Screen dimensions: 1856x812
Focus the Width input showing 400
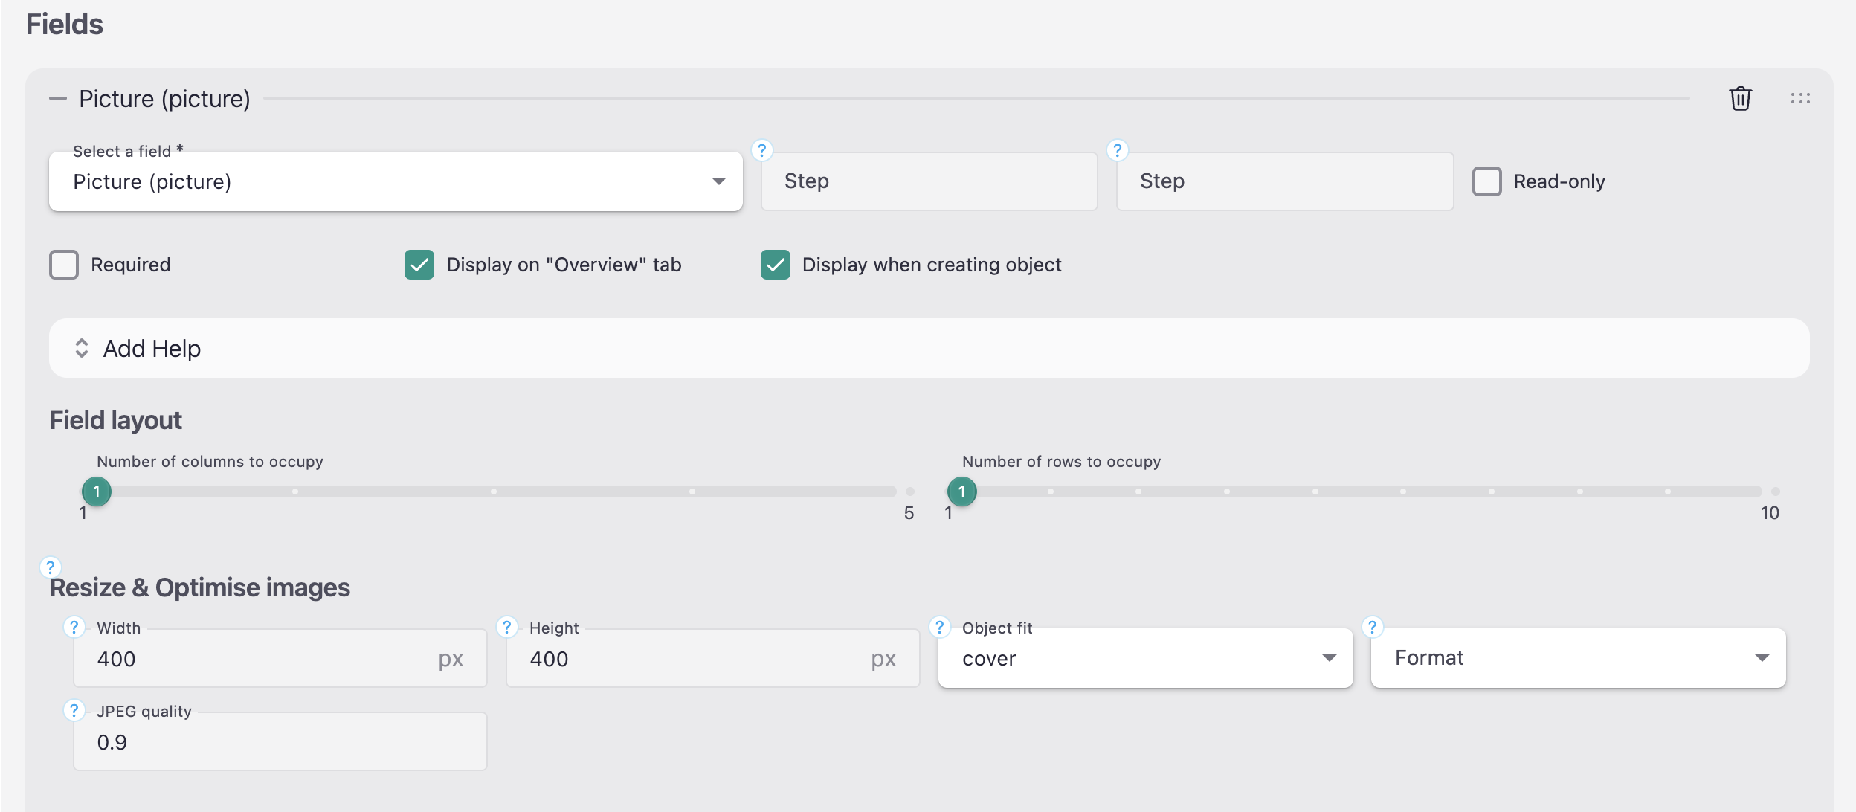(x=280, y=659)
